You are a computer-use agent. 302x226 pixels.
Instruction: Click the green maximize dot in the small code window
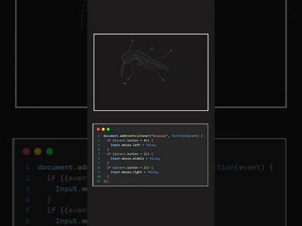click(x=108, y=129)
